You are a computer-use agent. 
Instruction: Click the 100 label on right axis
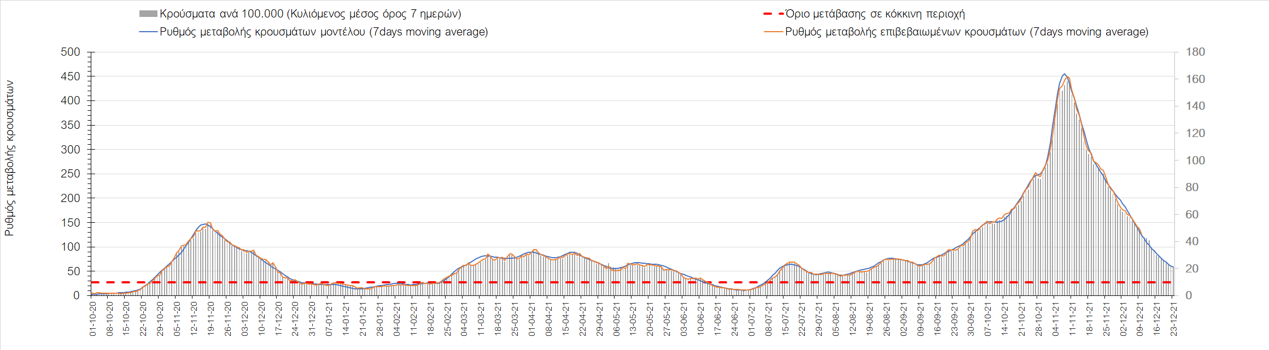[1195, 161]
